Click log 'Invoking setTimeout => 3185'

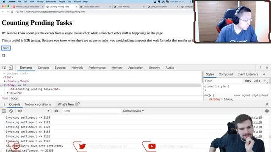coord(28,136)
